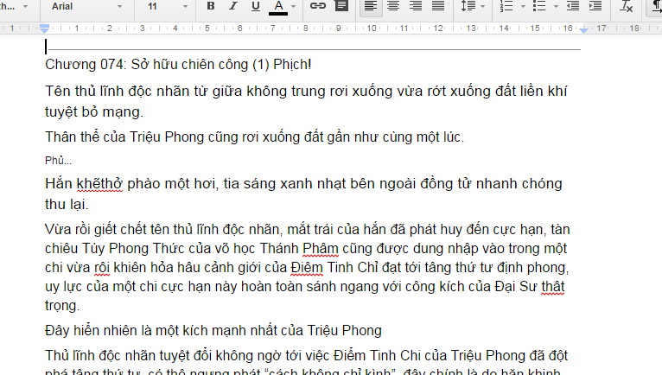Select center text alignment

(393, 7)
